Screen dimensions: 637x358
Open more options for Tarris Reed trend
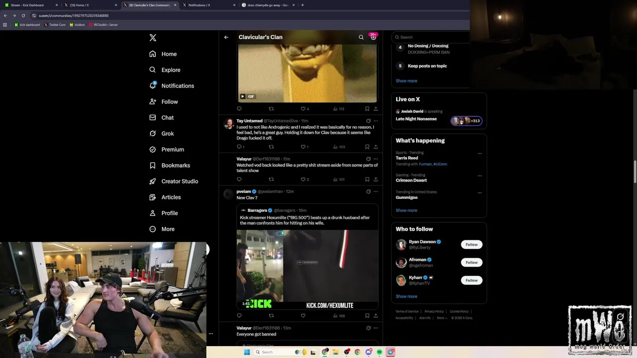[480, 153]
